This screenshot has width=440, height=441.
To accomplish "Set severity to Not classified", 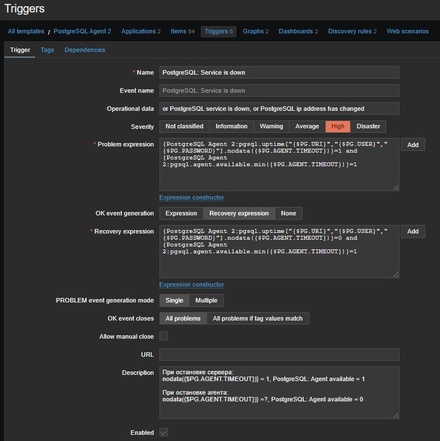I will [x=184, y=126].
